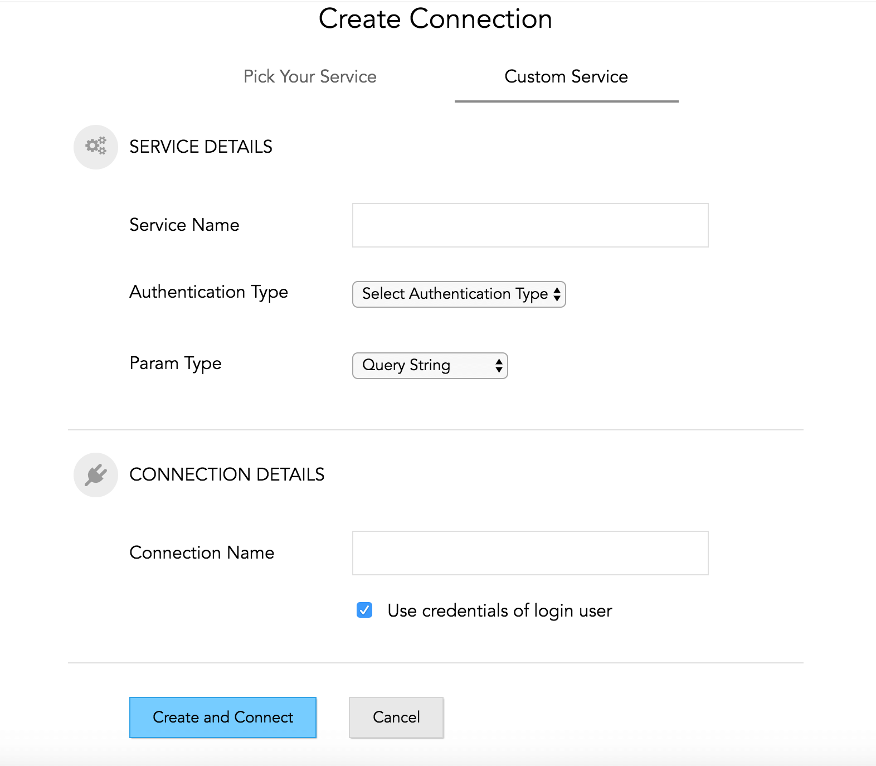876x766 pixels.
Task: Click the label text Use credentials of login user
Action: click(x=500, y=610)
